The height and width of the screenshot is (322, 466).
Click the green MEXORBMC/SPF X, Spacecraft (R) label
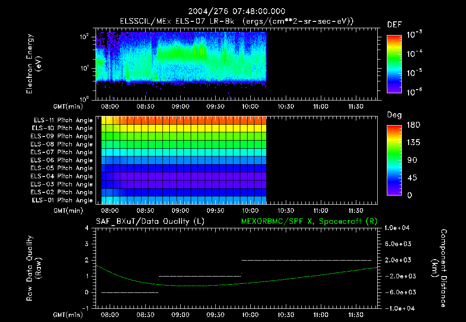[x=309, y=221]
